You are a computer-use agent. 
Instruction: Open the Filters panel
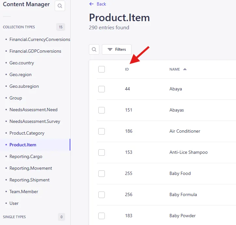coord(117,49)
